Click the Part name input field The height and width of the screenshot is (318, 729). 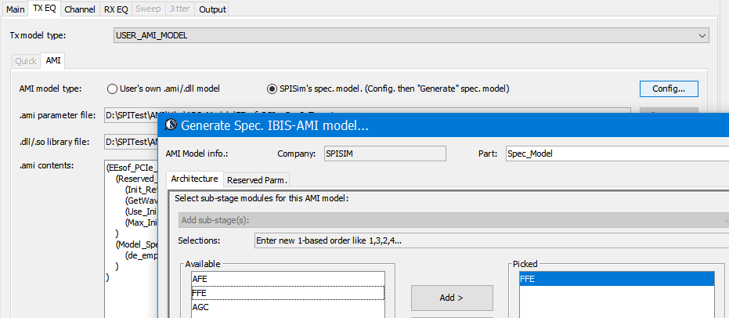[616, 153]
